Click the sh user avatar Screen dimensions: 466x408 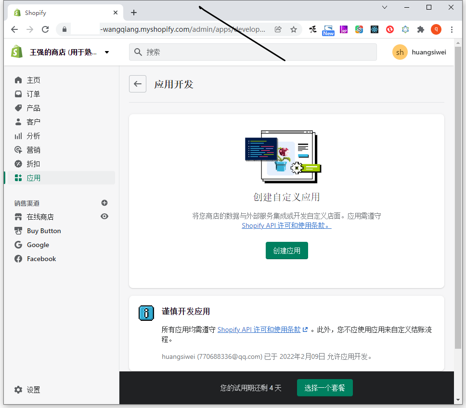pyautogui.click(x=400, y=52)
